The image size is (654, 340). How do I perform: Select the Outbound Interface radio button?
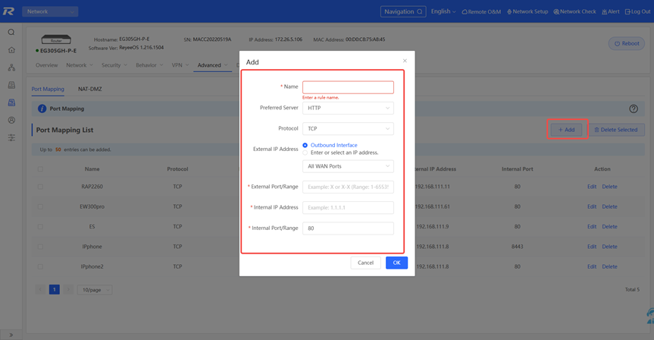point(305,146)
